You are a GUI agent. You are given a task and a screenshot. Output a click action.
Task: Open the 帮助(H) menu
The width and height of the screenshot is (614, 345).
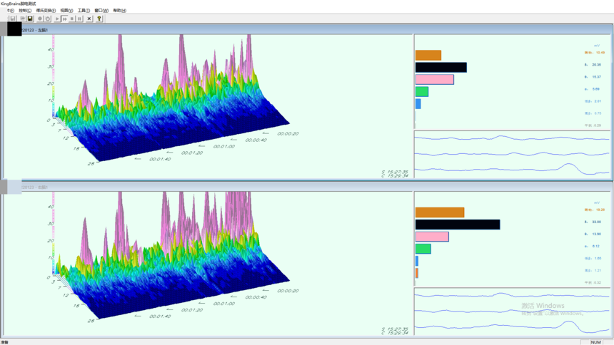click(x=119, y=11)
